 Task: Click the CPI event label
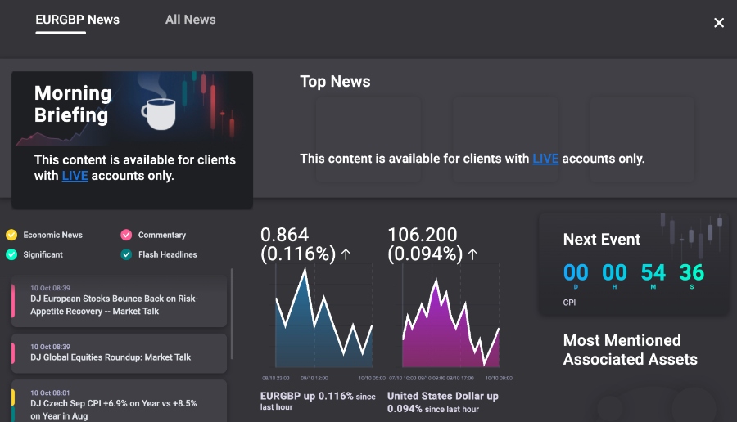click(569, 303)
